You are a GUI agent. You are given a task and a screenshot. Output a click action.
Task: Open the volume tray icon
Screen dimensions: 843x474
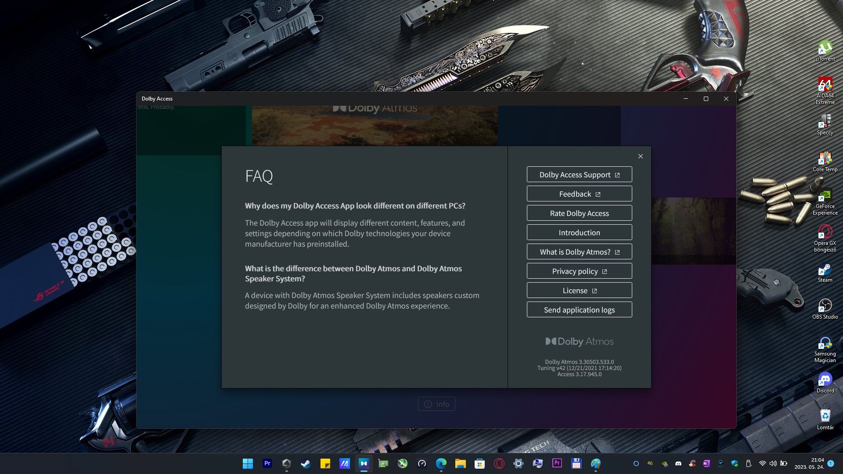pos(773,463)
